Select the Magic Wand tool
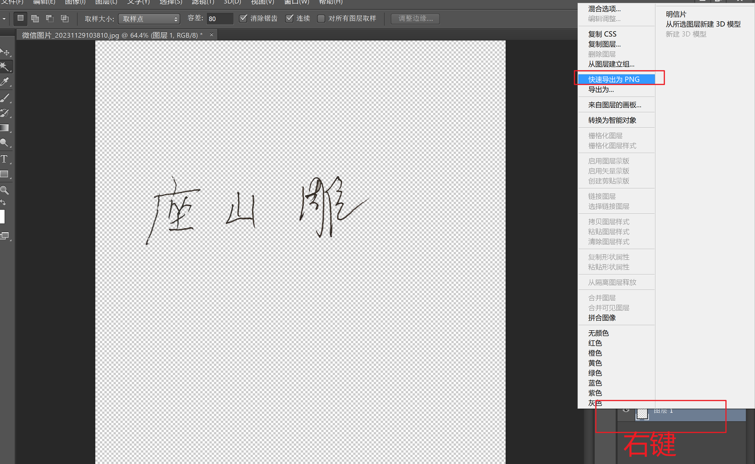The image size is (755, 464). click(5, 67)
